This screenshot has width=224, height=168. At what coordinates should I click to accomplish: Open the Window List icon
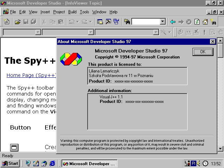pyautogui.click(x=116, y=22)
